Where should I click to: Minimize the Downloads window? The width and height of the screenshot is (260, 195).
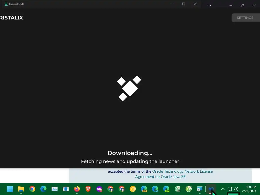[x=172, y=4]
